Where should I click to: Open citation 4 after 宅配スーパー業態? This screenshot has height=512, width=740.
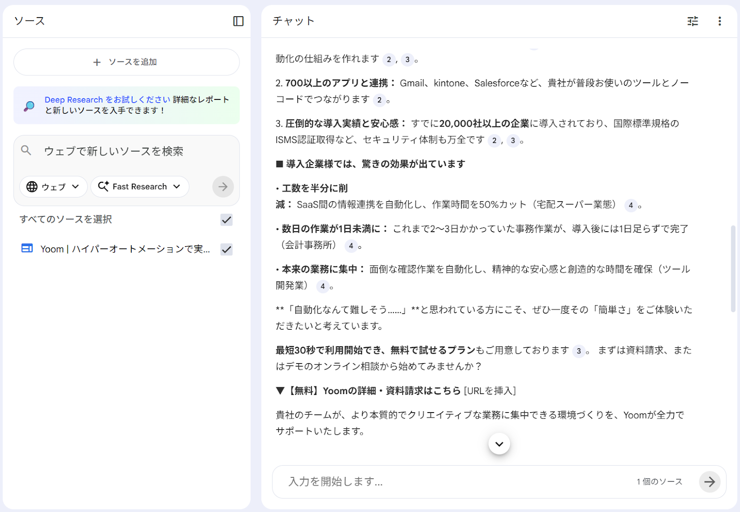[x=630, y=205]
